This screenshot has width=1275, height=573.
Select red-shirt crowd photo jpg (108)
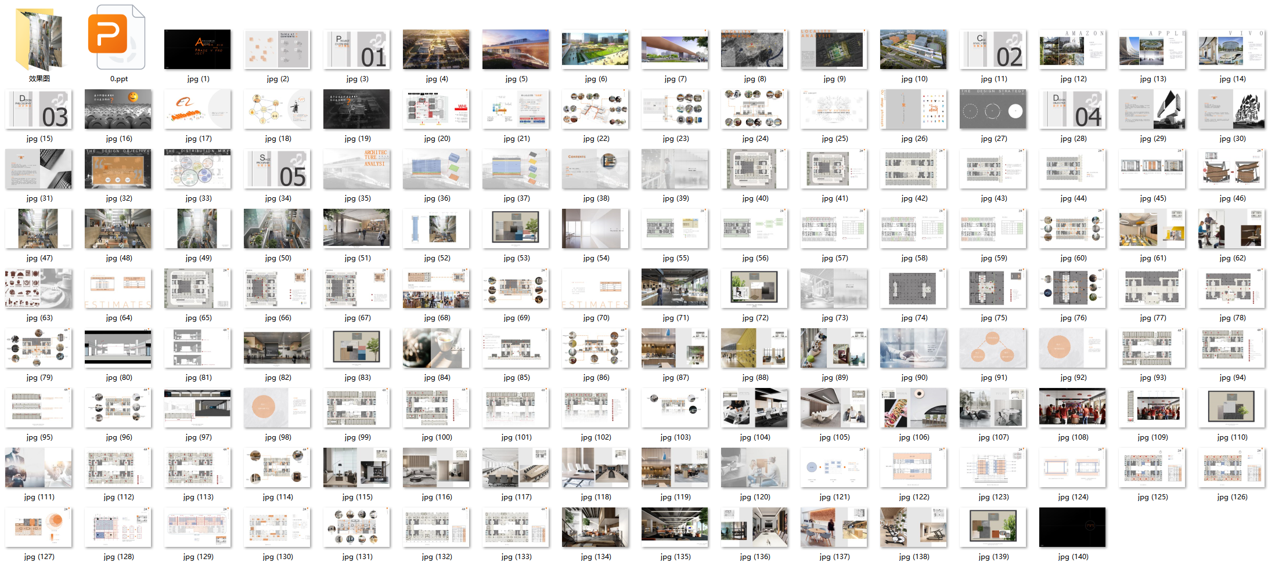coord(1072,408)
